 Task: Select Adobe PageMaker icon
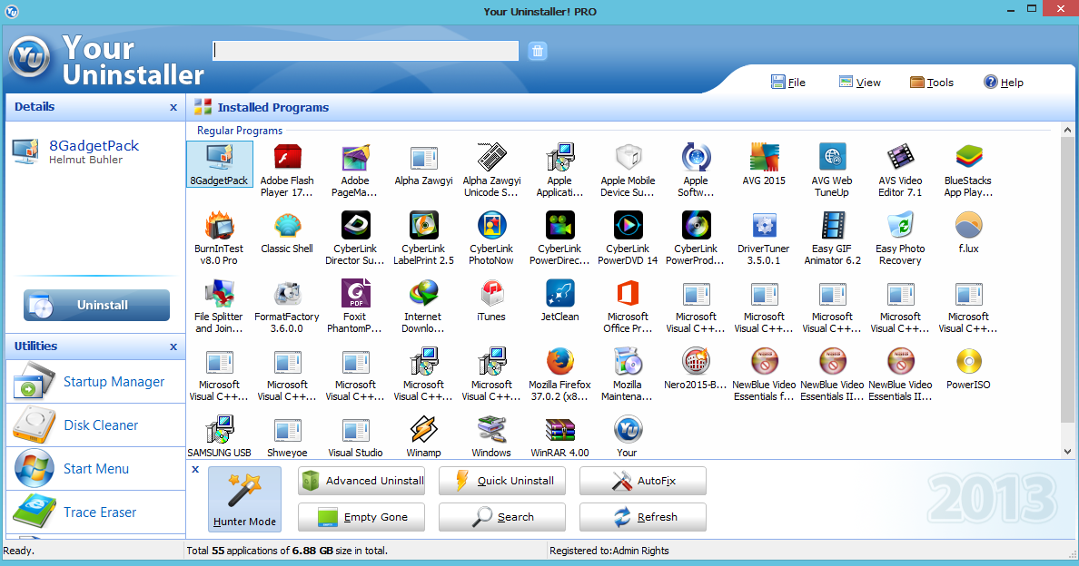[x=355, y=158]
